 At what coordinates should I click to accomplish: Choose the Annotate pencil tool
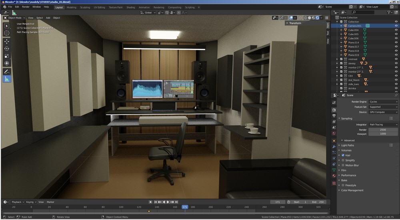[x=7, y=72]
